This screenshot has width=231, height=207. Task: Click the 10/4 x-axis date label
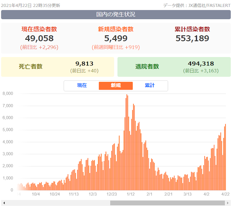36,194
